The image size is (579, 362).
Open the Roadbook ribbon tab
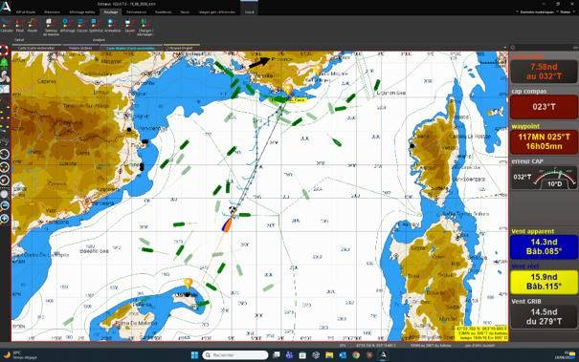pos(164,12)
